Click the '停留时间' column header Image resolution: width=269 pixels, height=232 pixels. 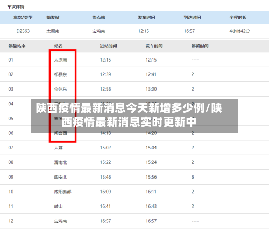tap(200, 46)
